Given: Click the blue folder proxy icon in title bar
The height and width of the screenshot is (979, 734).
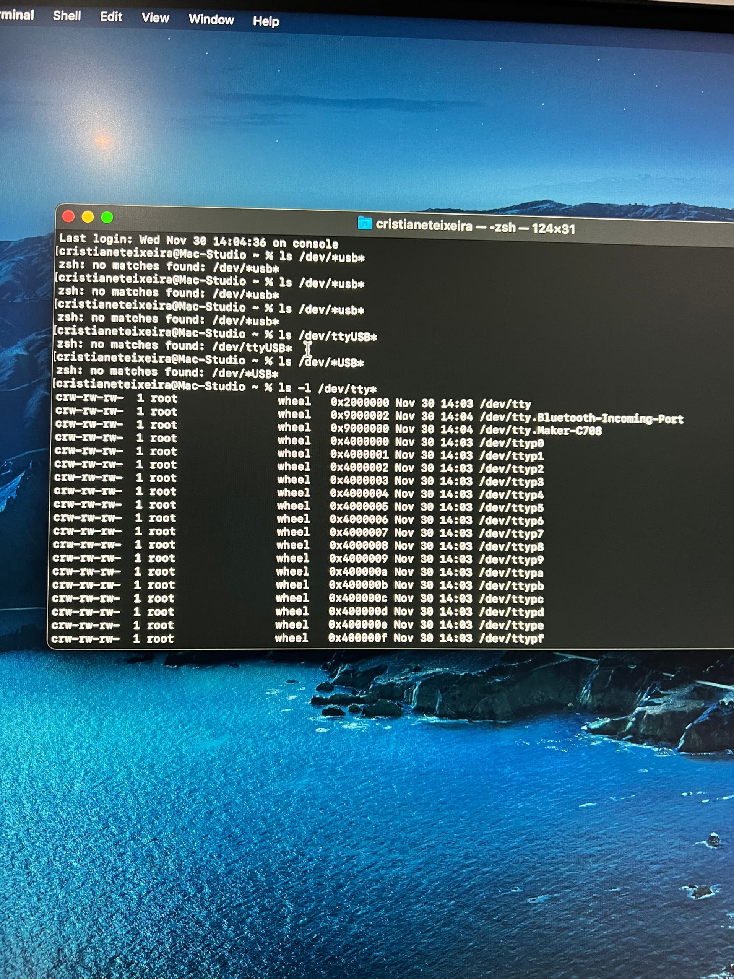Looking at the screenshot, I should click(364, 223).
